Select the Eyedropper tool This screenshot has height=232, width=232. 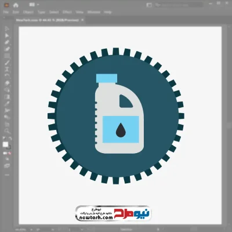tap(7, 104)
